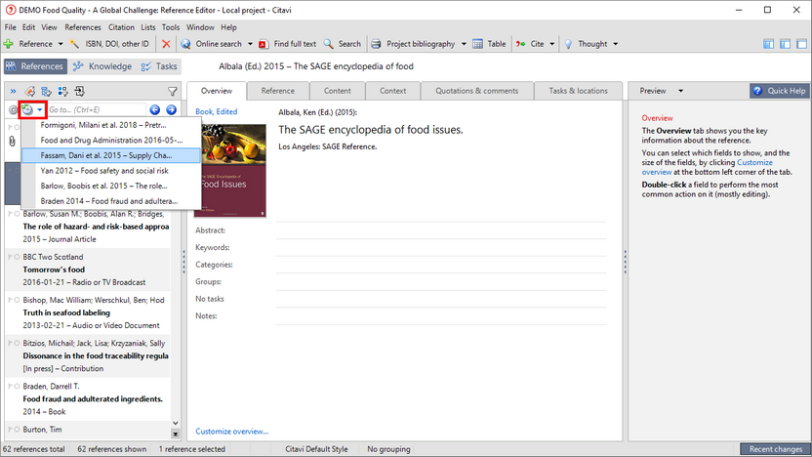
Task: Click Find full text PDF icon
Action: pos(264,44)
